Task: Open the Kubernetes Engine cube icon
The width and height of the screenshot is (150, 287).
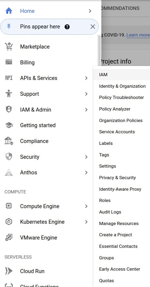Action: 9,222
